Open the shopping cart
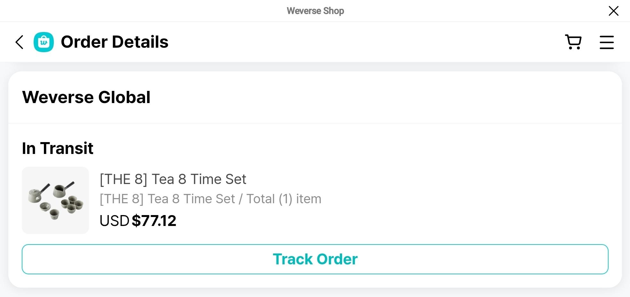This screenshot has width=630, height=297. click(573, 42)
